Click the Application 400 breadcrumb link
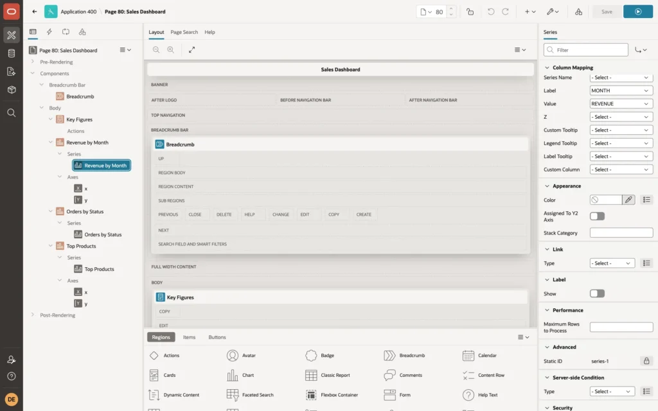This screenshot has width=658, height=411. [x=78, y=12]
